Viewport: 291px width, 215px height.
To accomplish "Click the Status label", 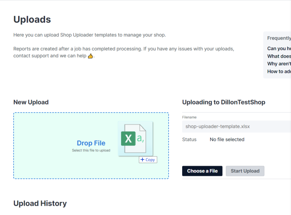I will point(189,140).
